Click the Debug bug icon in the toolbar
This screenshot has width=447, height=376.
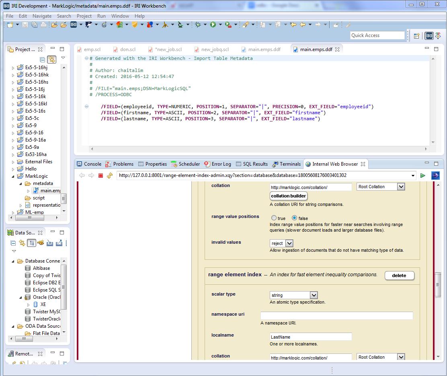(198, 25)
